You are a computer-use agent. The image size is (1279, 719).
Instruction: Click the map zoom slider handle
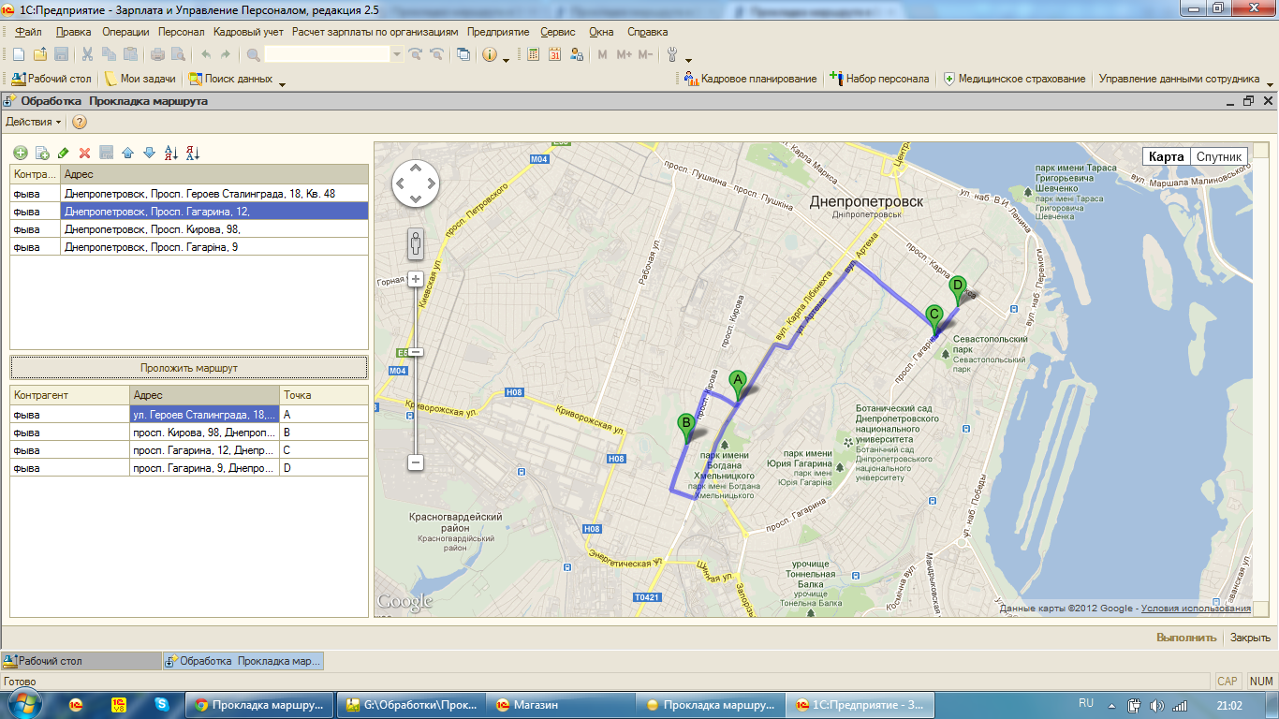click(x=416, y=352)
